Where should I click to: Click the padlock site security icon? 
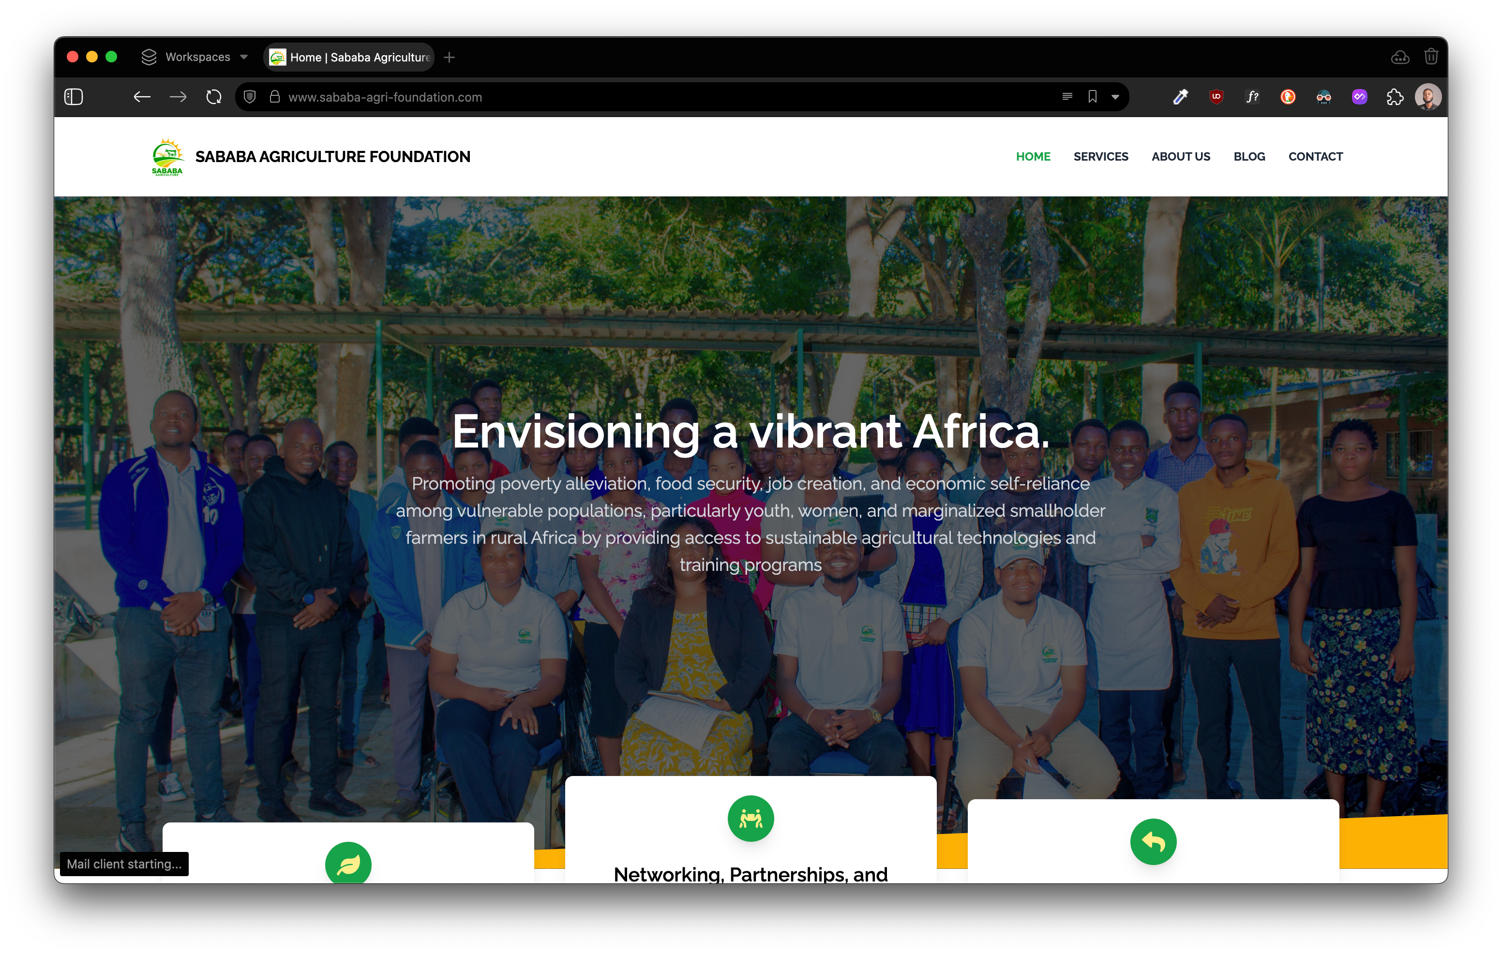point(274,97)
